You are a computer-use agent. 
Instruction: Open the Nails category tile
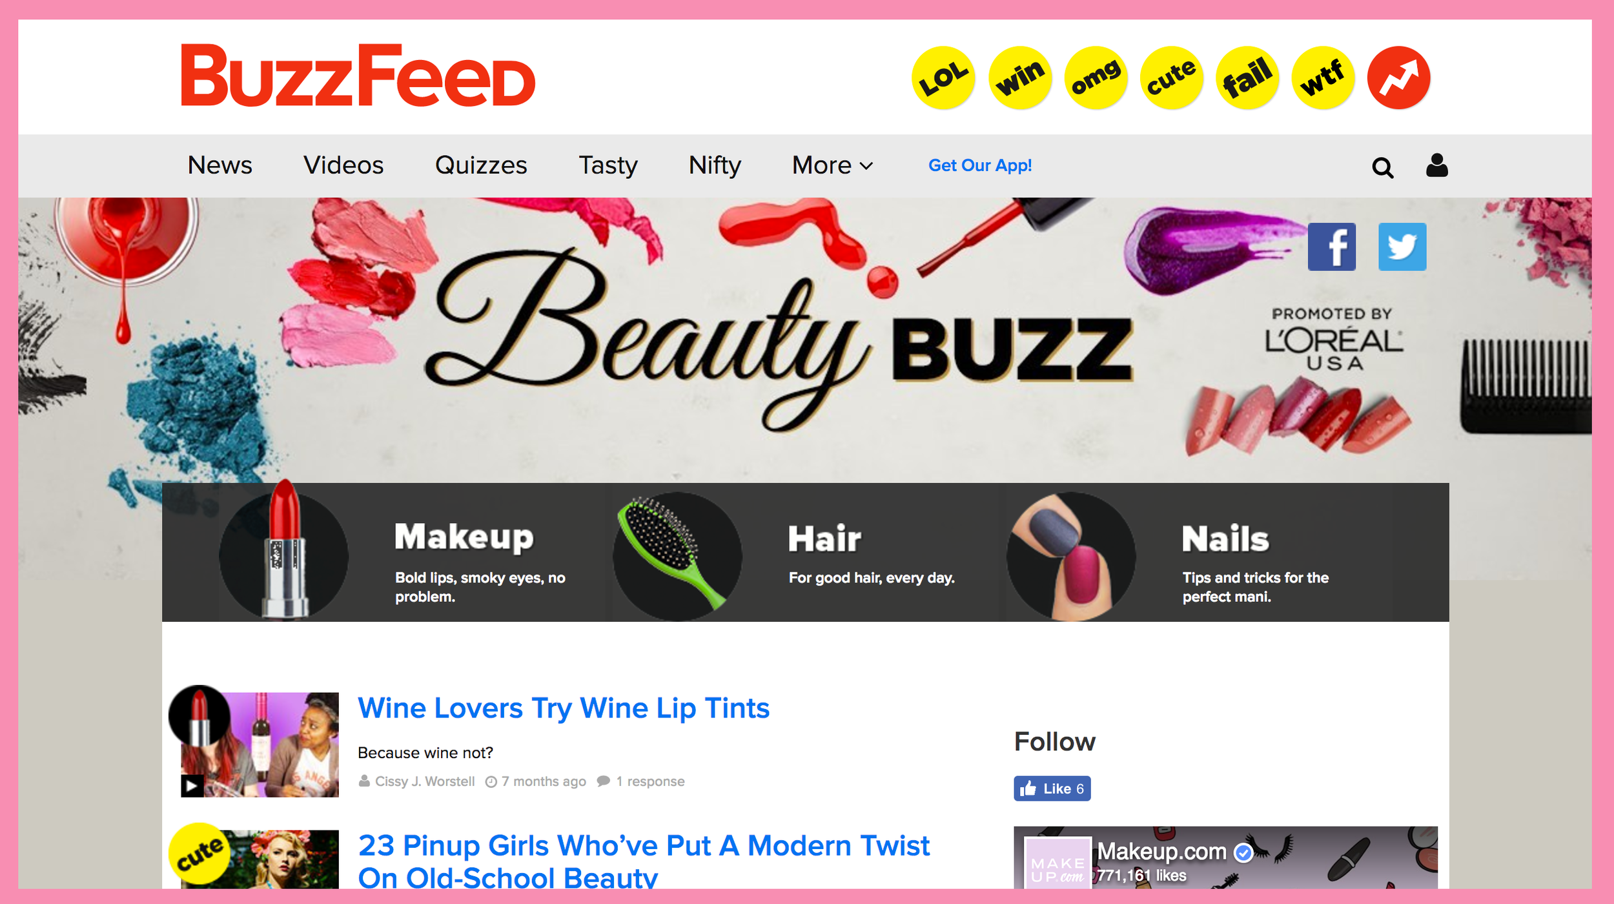tap(1227, 552)
